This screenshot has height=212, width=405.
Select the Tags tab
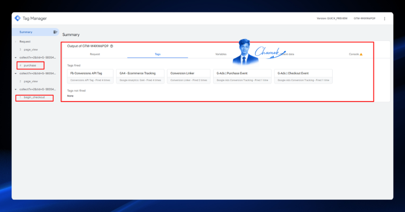coord(157,54)
